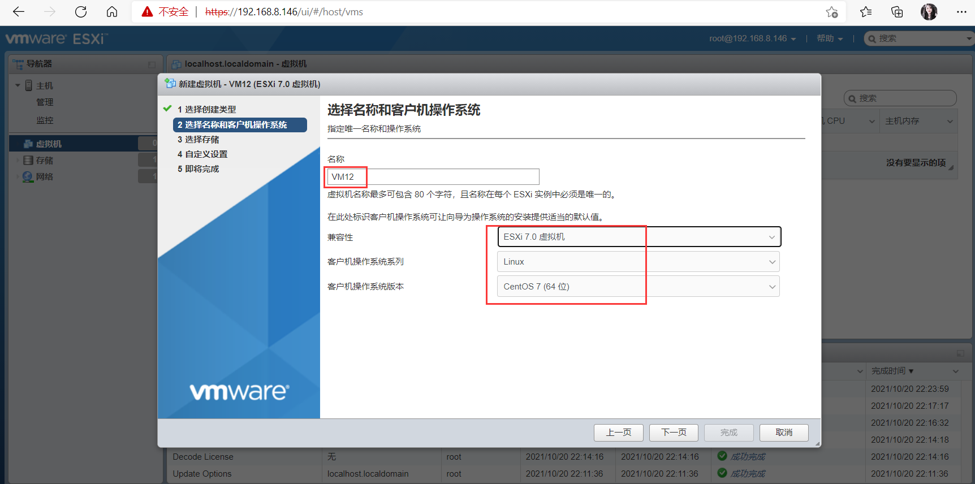
Task: Click the 下一页 button
Action: (x=674, y=433)
